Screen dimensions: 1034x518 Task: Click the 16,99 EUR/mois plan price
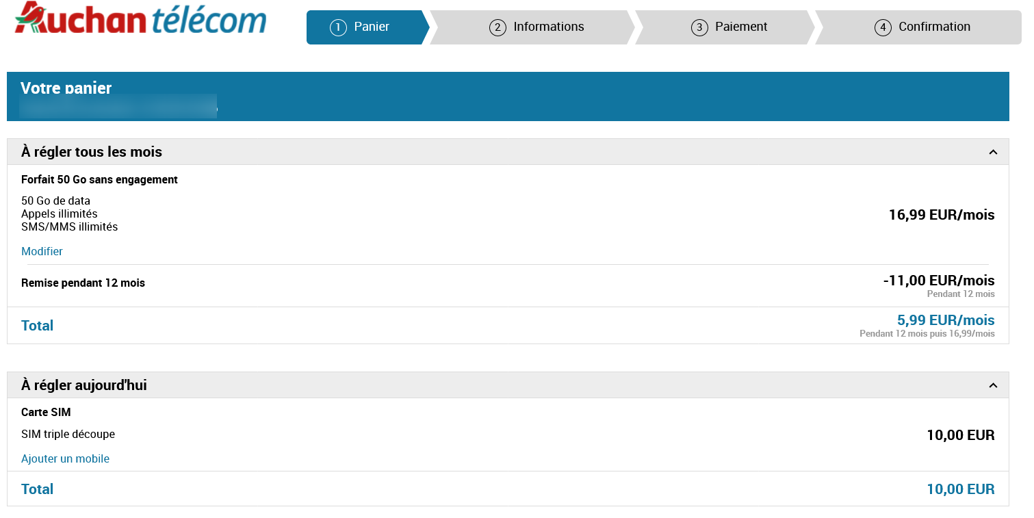coord(941,215)
